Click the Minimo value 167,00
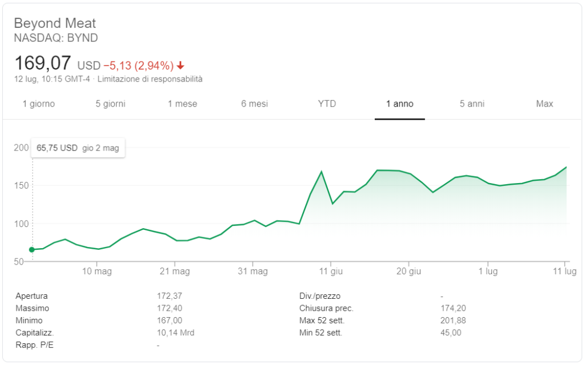This screenshot has height=365, width=585. pos(169,321)
